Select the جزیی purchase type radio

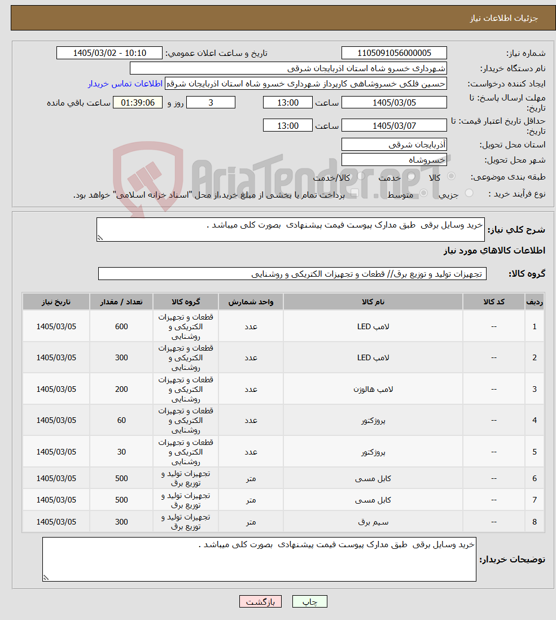coord(469,193)
